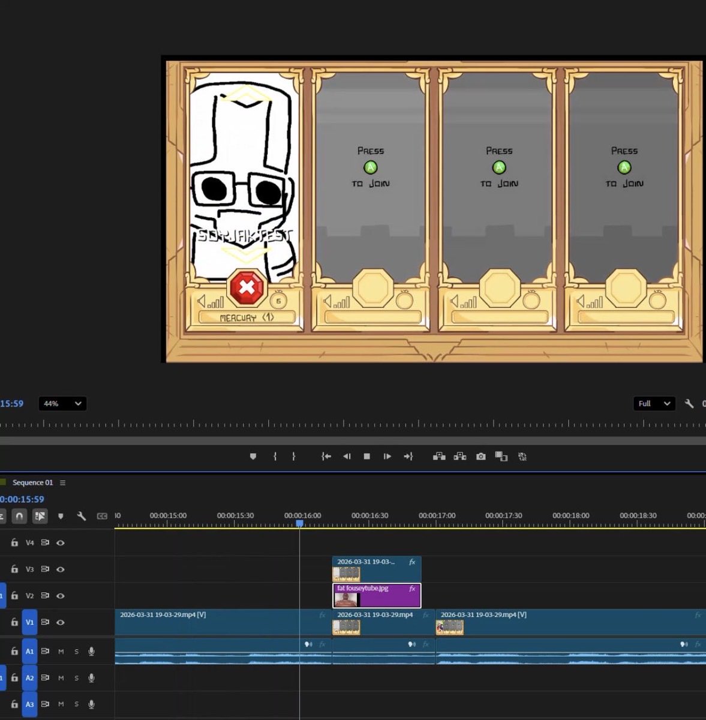Mute the A1 audio track
706x720 pixels.
click(61, 651)
